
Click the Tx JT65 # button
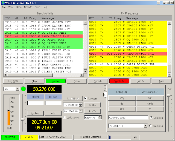(73, 98)
